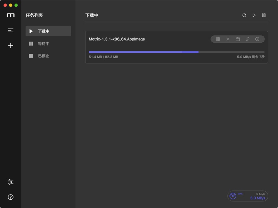Image resolution: width=278 pixels, height=208 pixels.
Task: Open Help via the question mark icon
Action: [10, 197]
